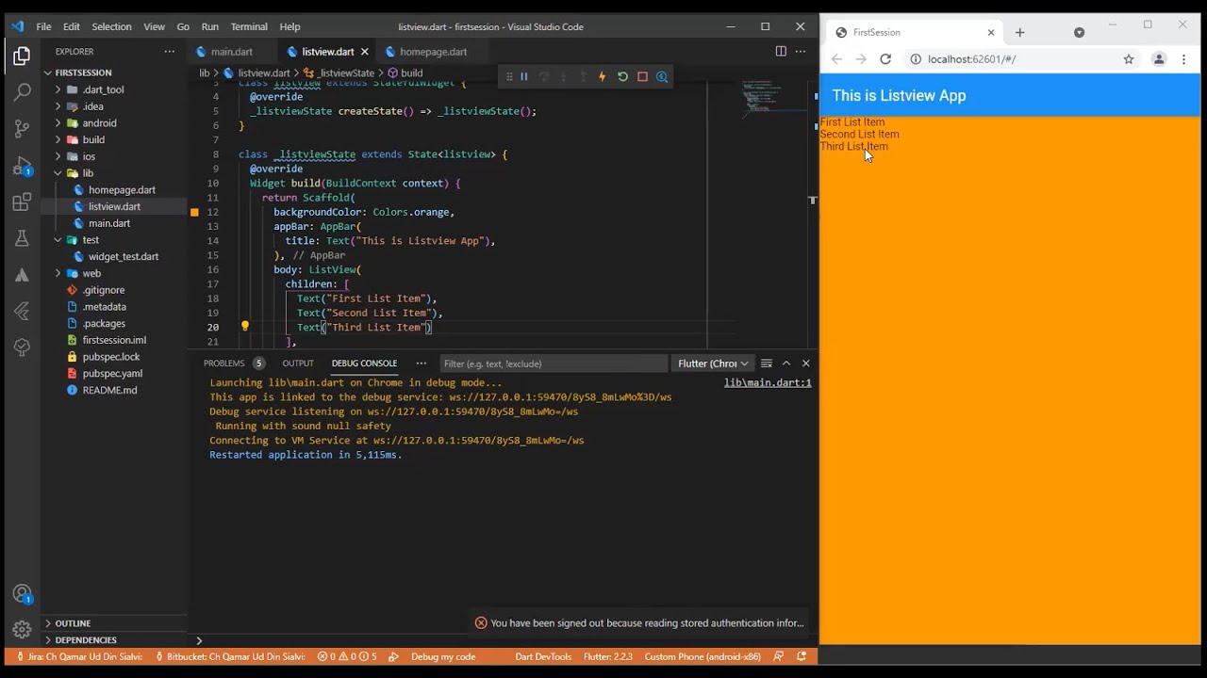
Task: Open the Search view in activity bar
Action: tap(22, 92)
